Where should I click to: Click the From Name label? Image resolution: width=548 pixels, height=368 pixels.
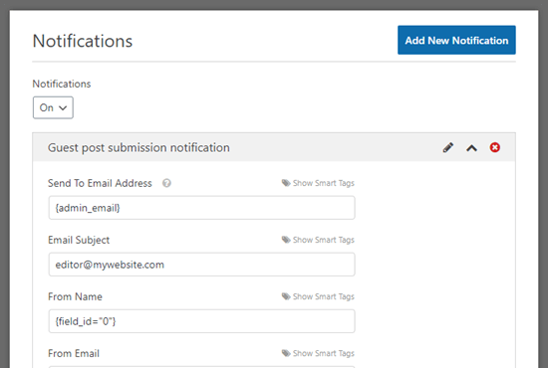click(75, 296)
